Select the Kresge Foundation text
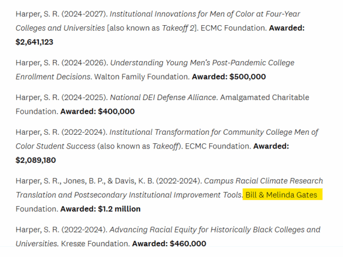 tap(95, 243)
